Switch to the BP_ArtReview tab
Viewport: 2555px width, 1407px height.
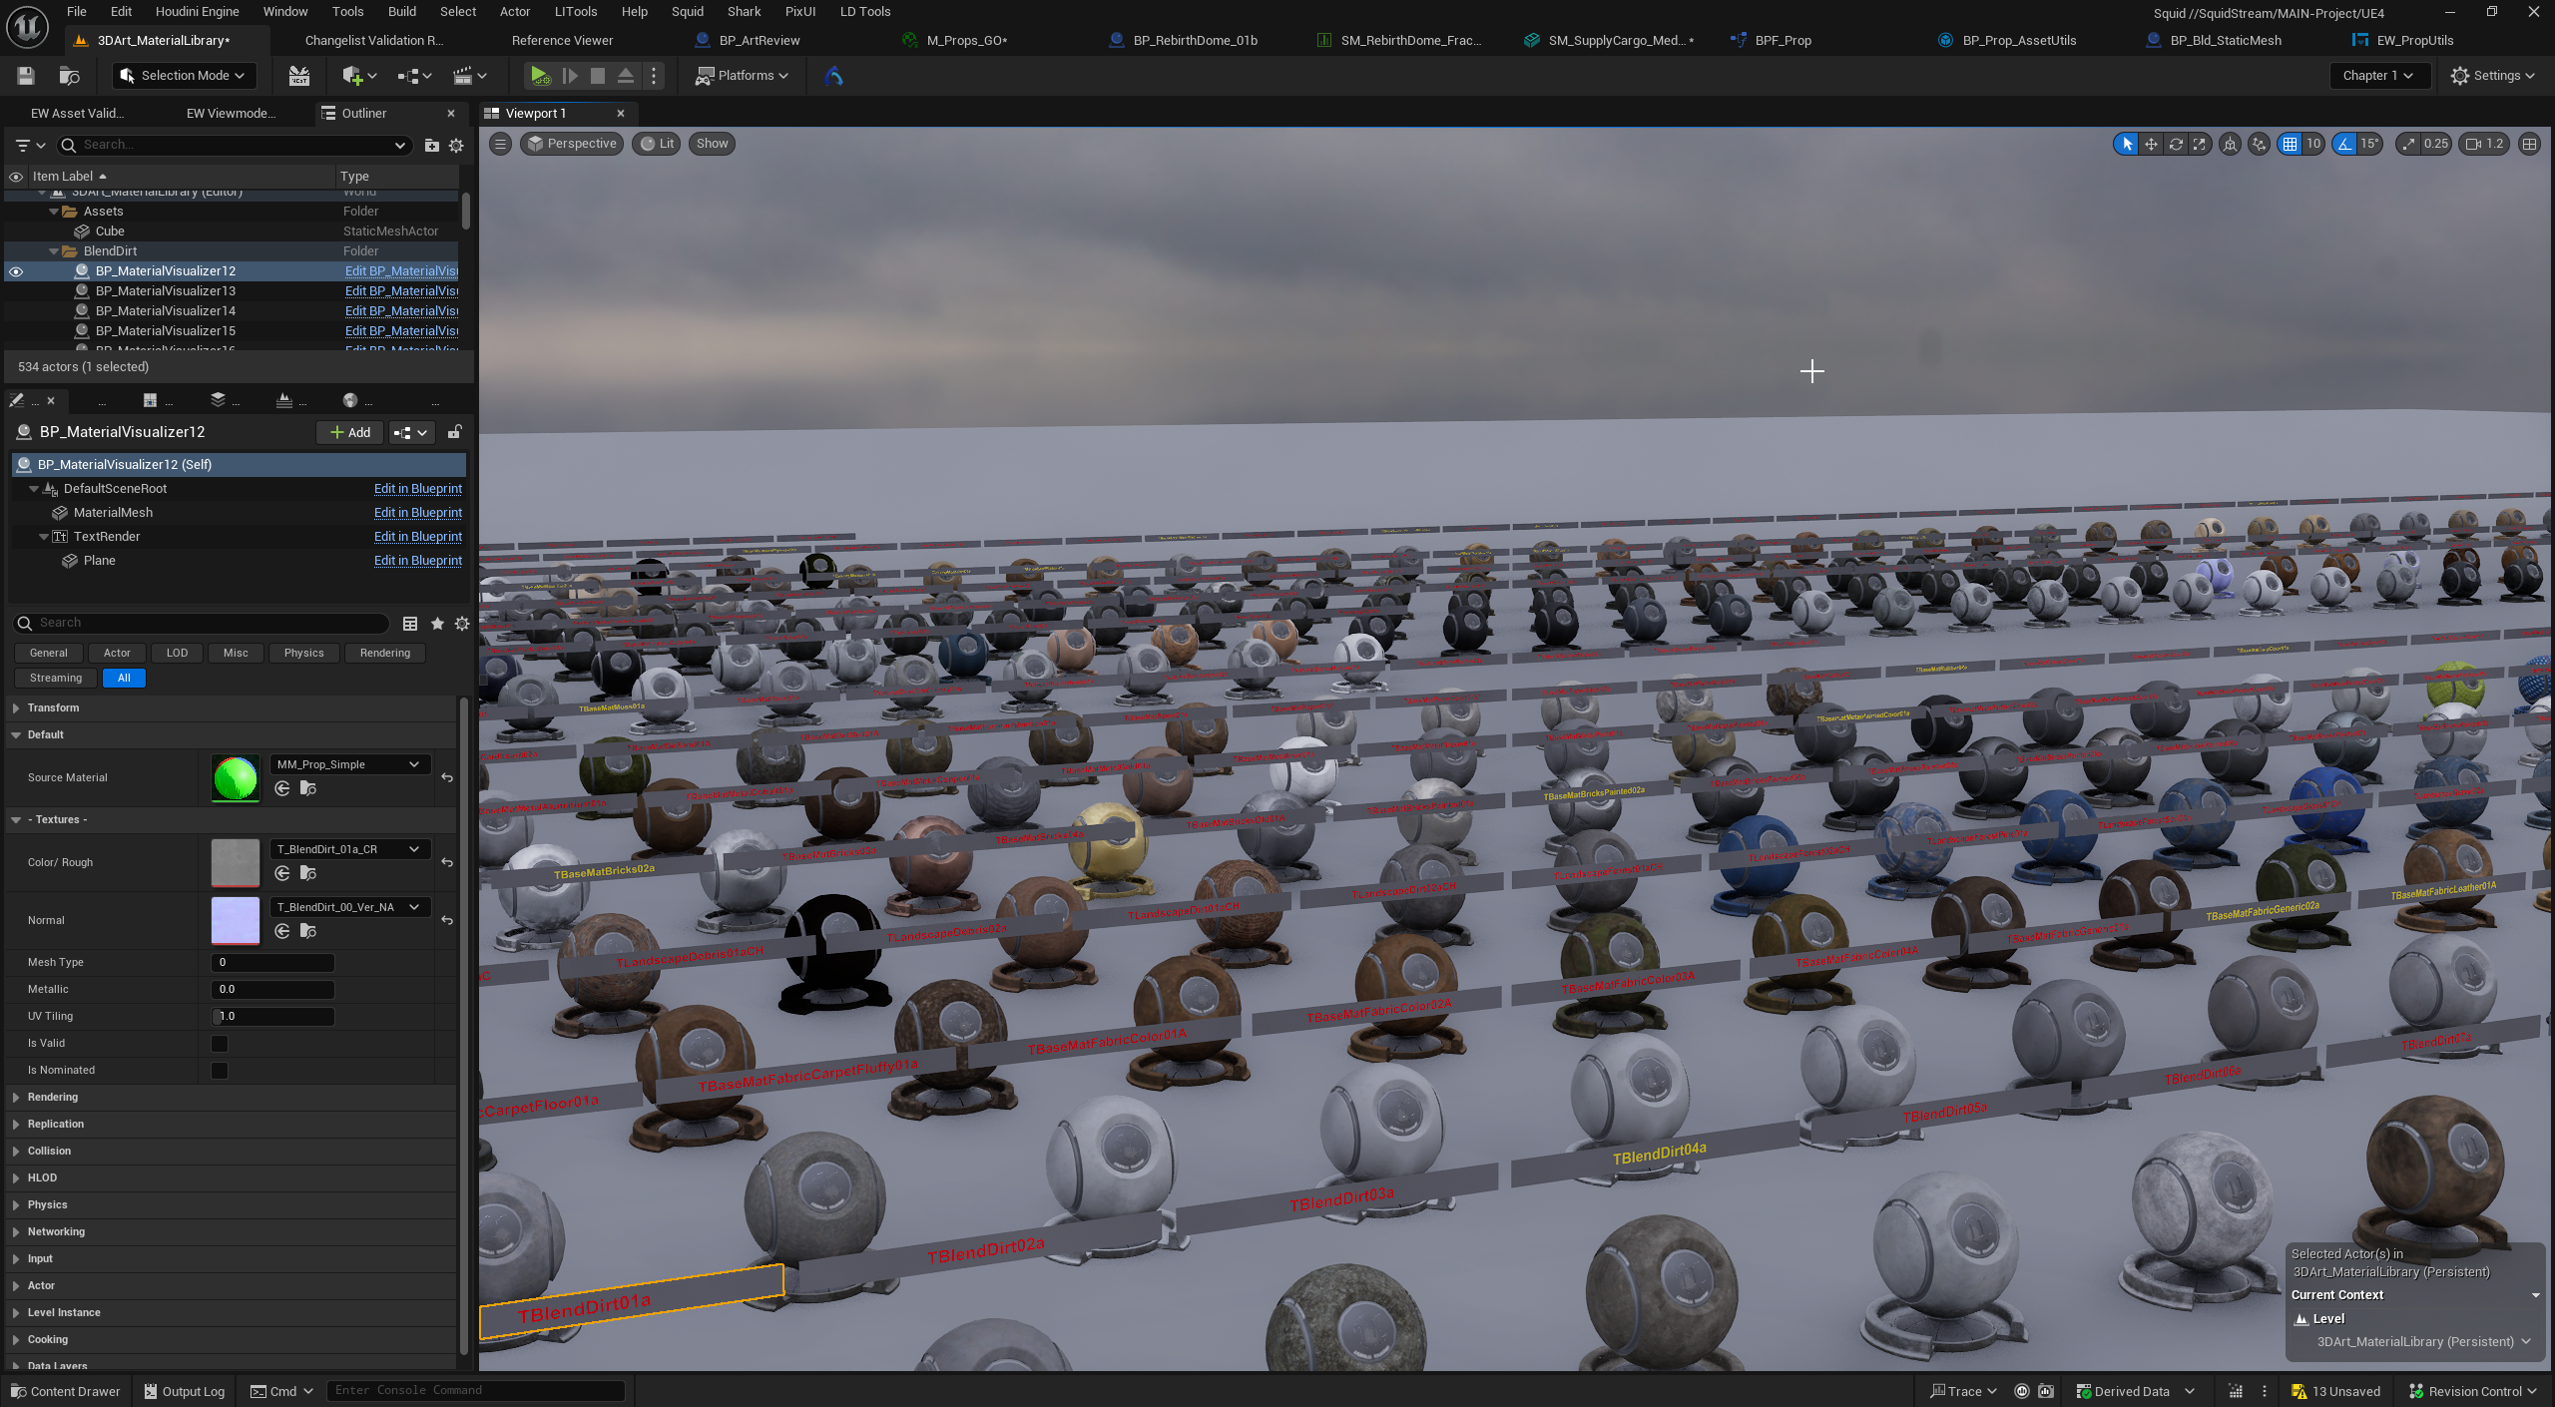(x=759, y=41)
